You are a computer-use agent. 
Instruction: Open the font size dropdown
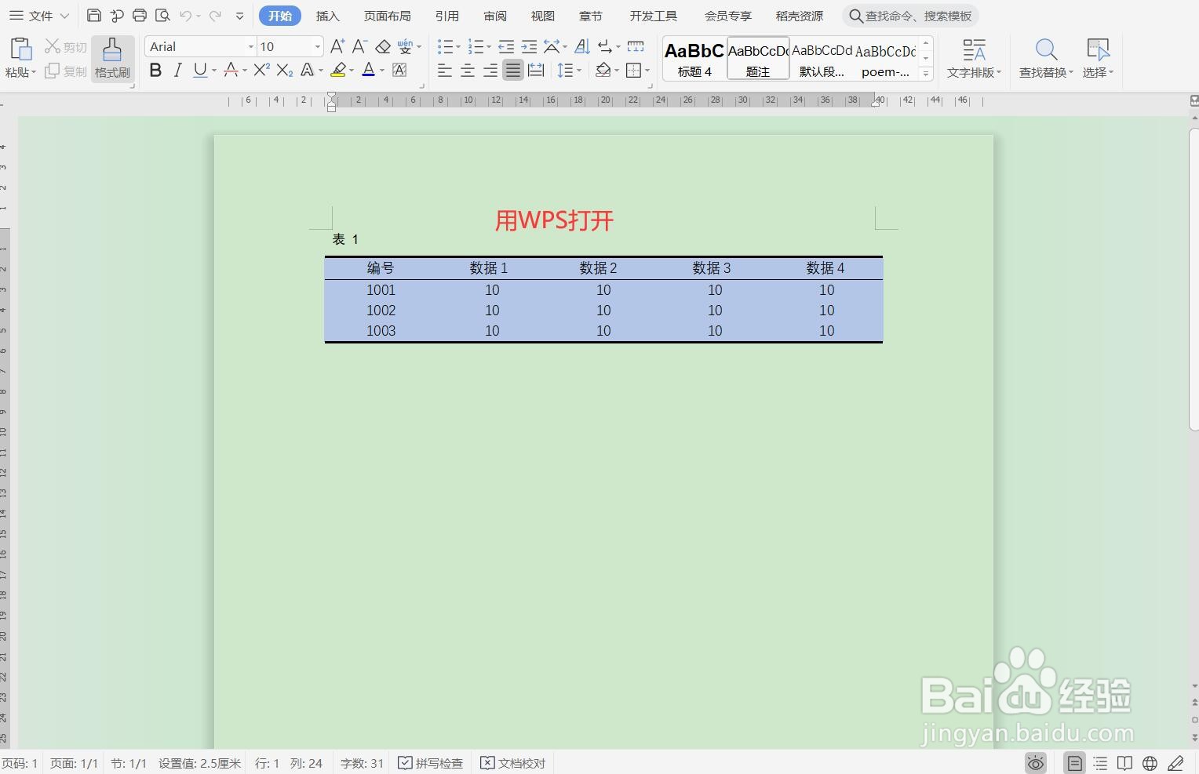[x=317, y=47]
